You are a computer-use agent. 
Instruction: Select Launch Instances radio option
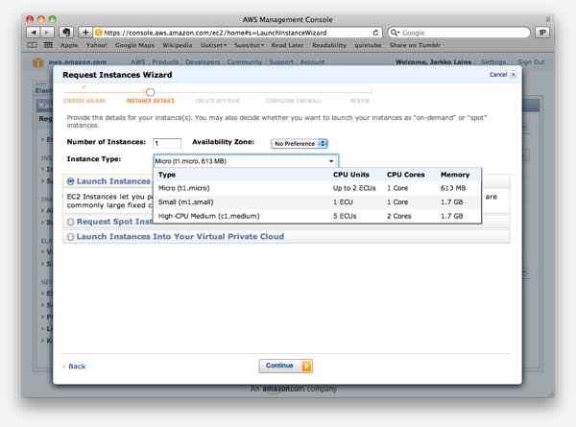(x=71, y=181)
